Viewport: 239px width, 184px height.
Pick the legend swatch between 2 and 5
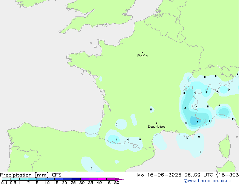pos(32,179)
